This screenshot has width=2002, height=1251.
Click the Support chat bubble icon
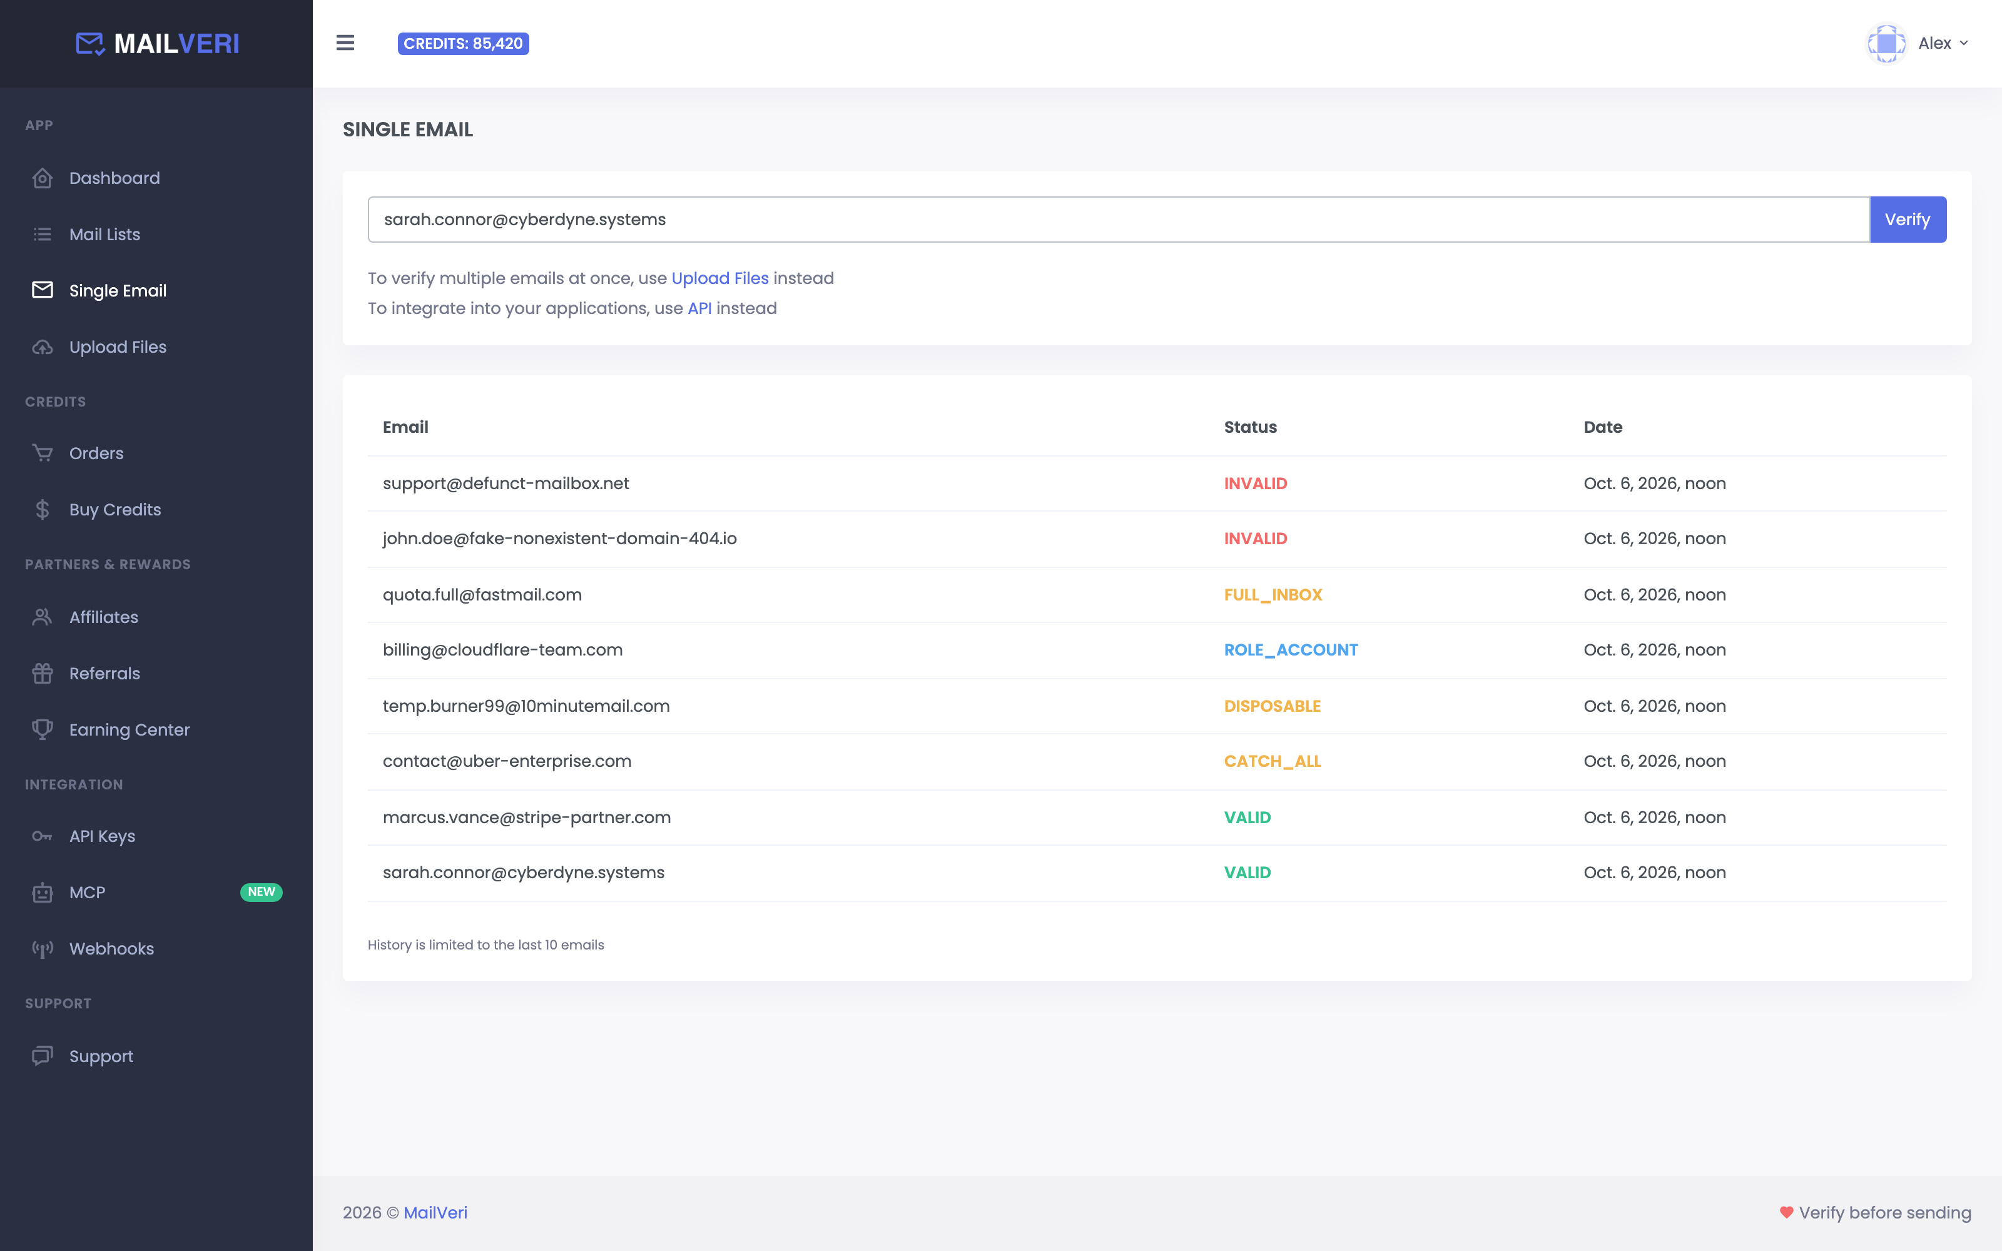tap(42, 1056)
